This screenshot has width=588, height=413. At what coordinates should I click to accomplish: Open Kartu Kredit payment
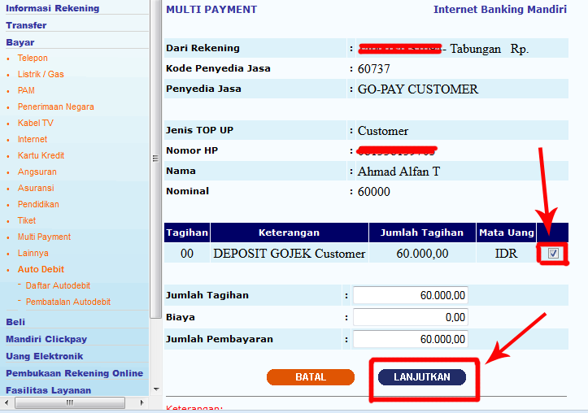click(41, 155)
